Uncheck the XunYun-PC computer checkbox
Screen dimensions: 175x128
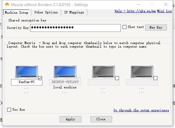(40, 78)
